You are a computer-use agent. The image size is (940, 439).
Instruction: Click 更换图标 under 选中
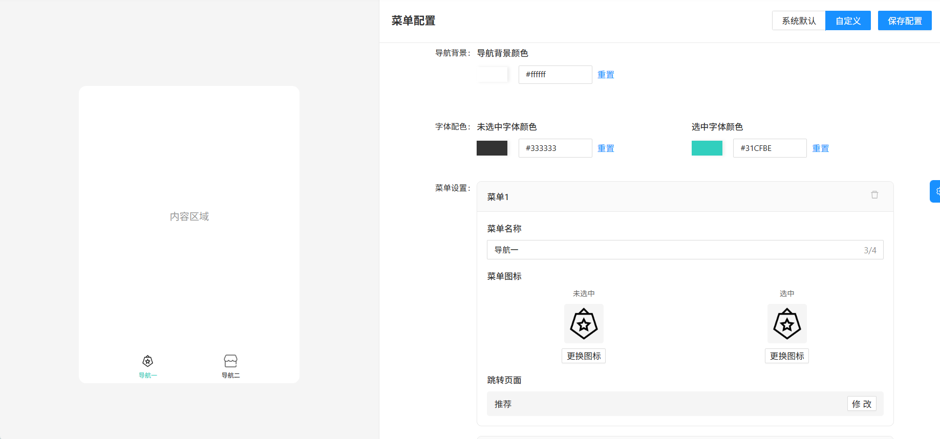pos(787,356)
